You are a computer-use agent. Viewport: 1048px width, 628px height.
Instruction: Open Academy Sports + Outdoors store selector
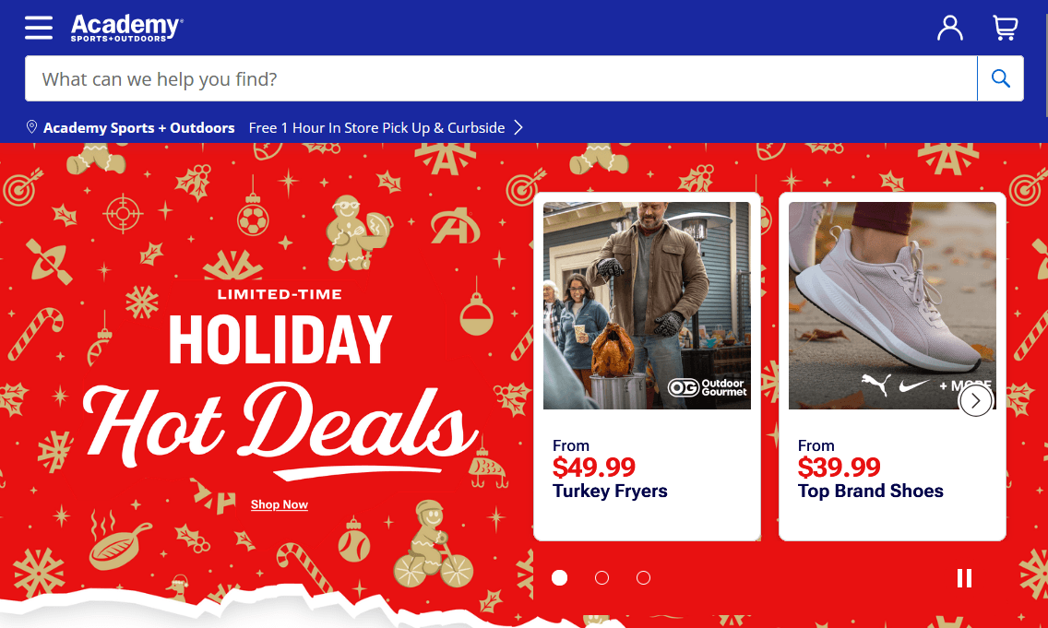139,128
